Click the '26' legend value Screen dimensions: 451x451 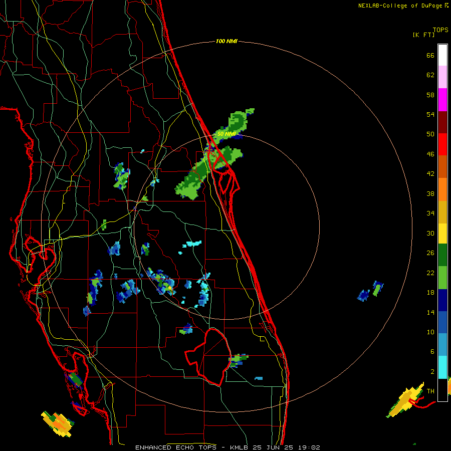point(430,253)
